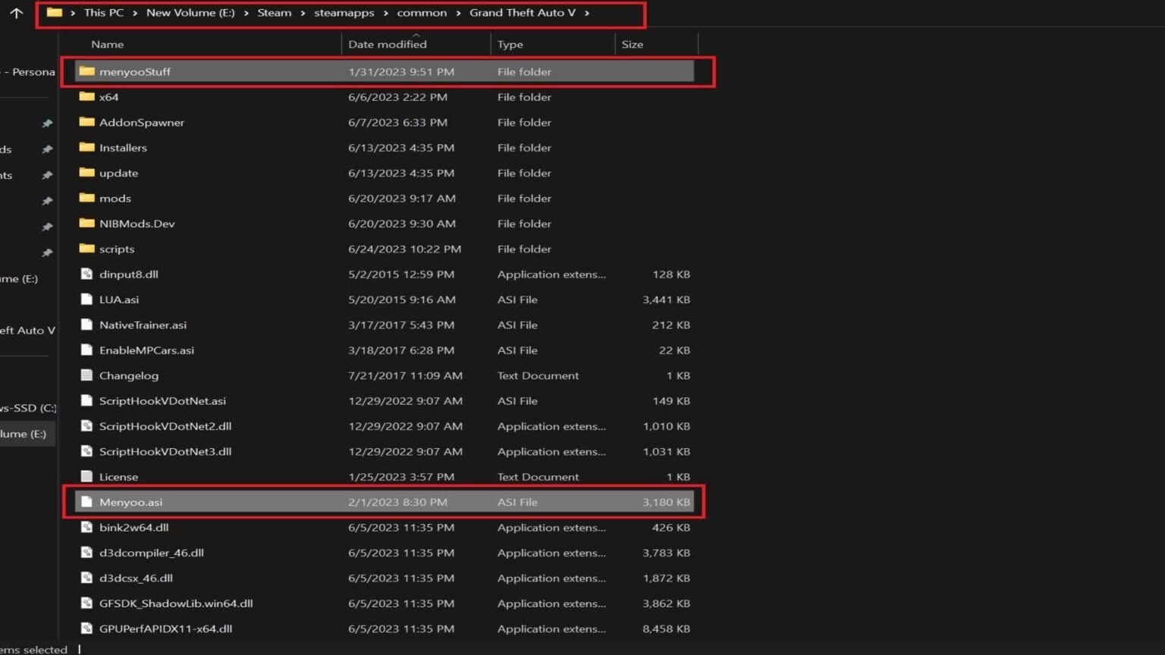
Task: Click the x64 folder icon
Action: coord(87,97)
